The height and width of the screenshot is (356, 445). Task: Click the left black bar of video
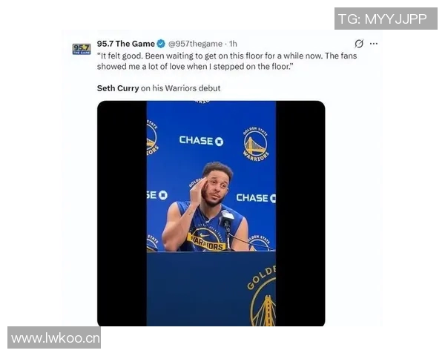pyautogui.click(x=122, y=214)
